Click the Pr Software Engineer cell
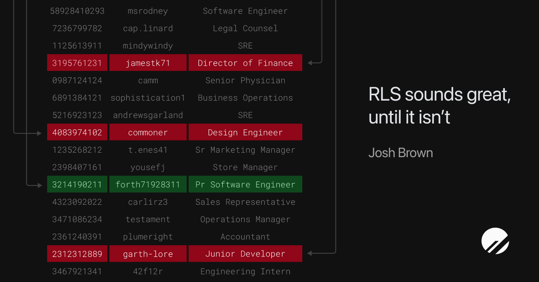The width and height of the screenshot is (539, 282). click(245, 184)
